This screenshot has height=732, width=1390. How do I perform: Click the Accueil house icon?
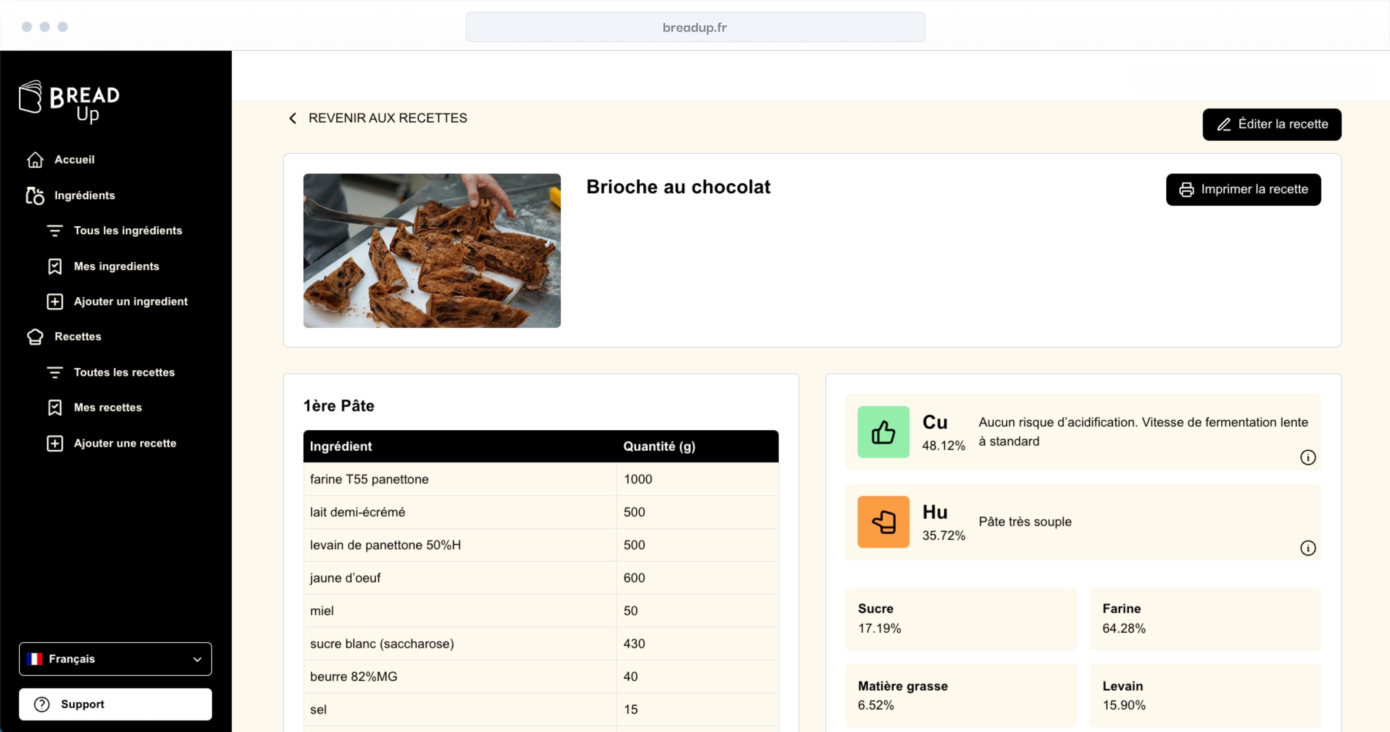click(35, 159)
